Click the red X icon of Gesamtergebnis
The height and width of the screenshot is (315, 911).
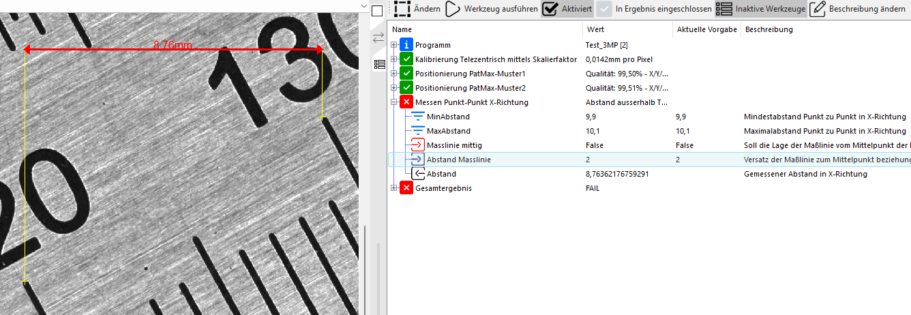point(406,188)
